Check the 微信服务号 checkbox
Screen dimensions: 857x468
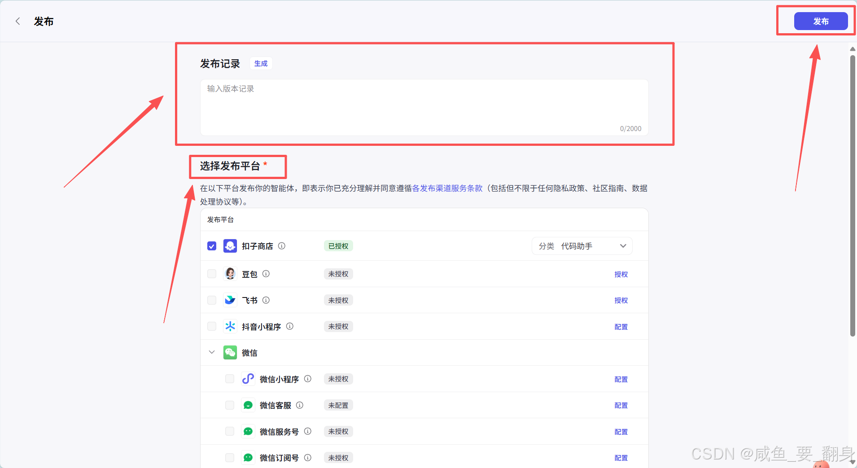230,431
